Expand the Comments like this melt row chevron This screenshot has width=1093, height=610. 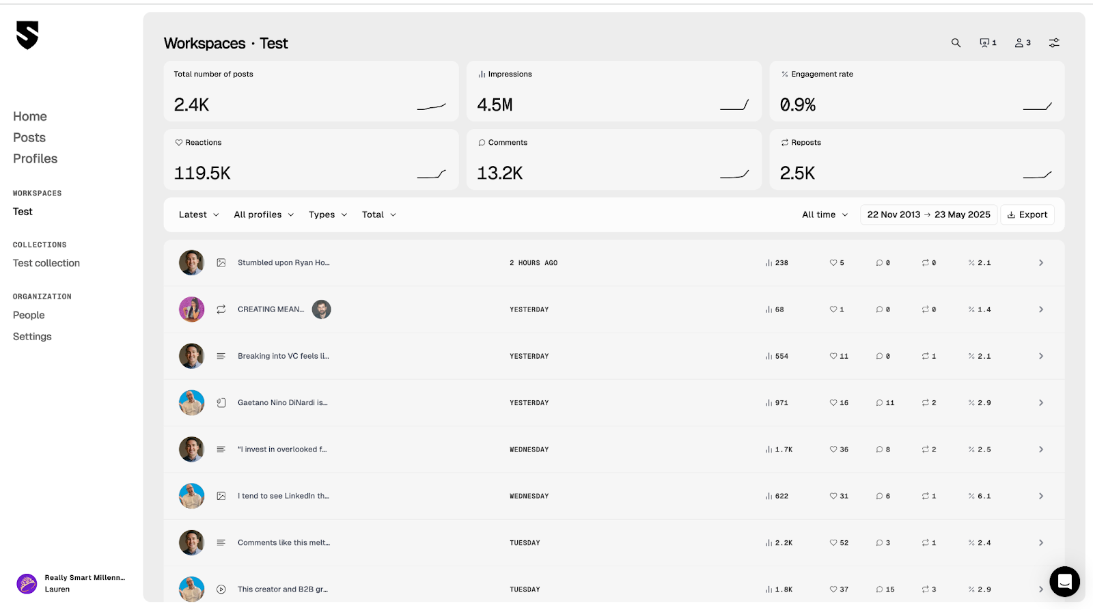pos(1041,543)
